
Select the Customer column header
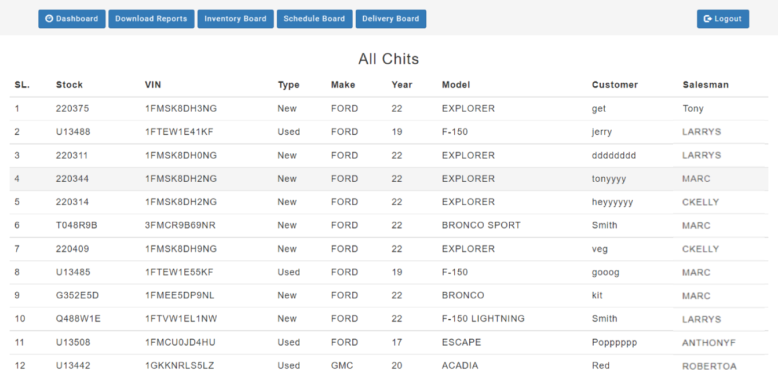click(615, 85)
